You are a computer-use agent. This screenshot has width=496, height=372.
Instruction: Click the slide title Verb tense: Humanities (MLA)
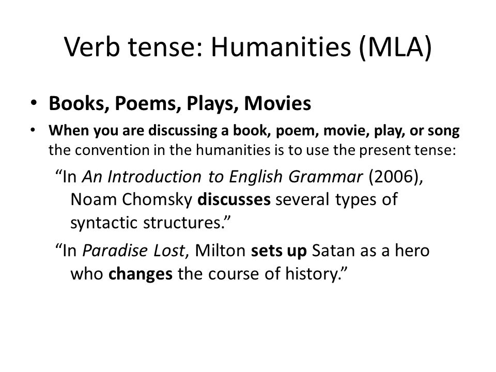pos(248,48)
